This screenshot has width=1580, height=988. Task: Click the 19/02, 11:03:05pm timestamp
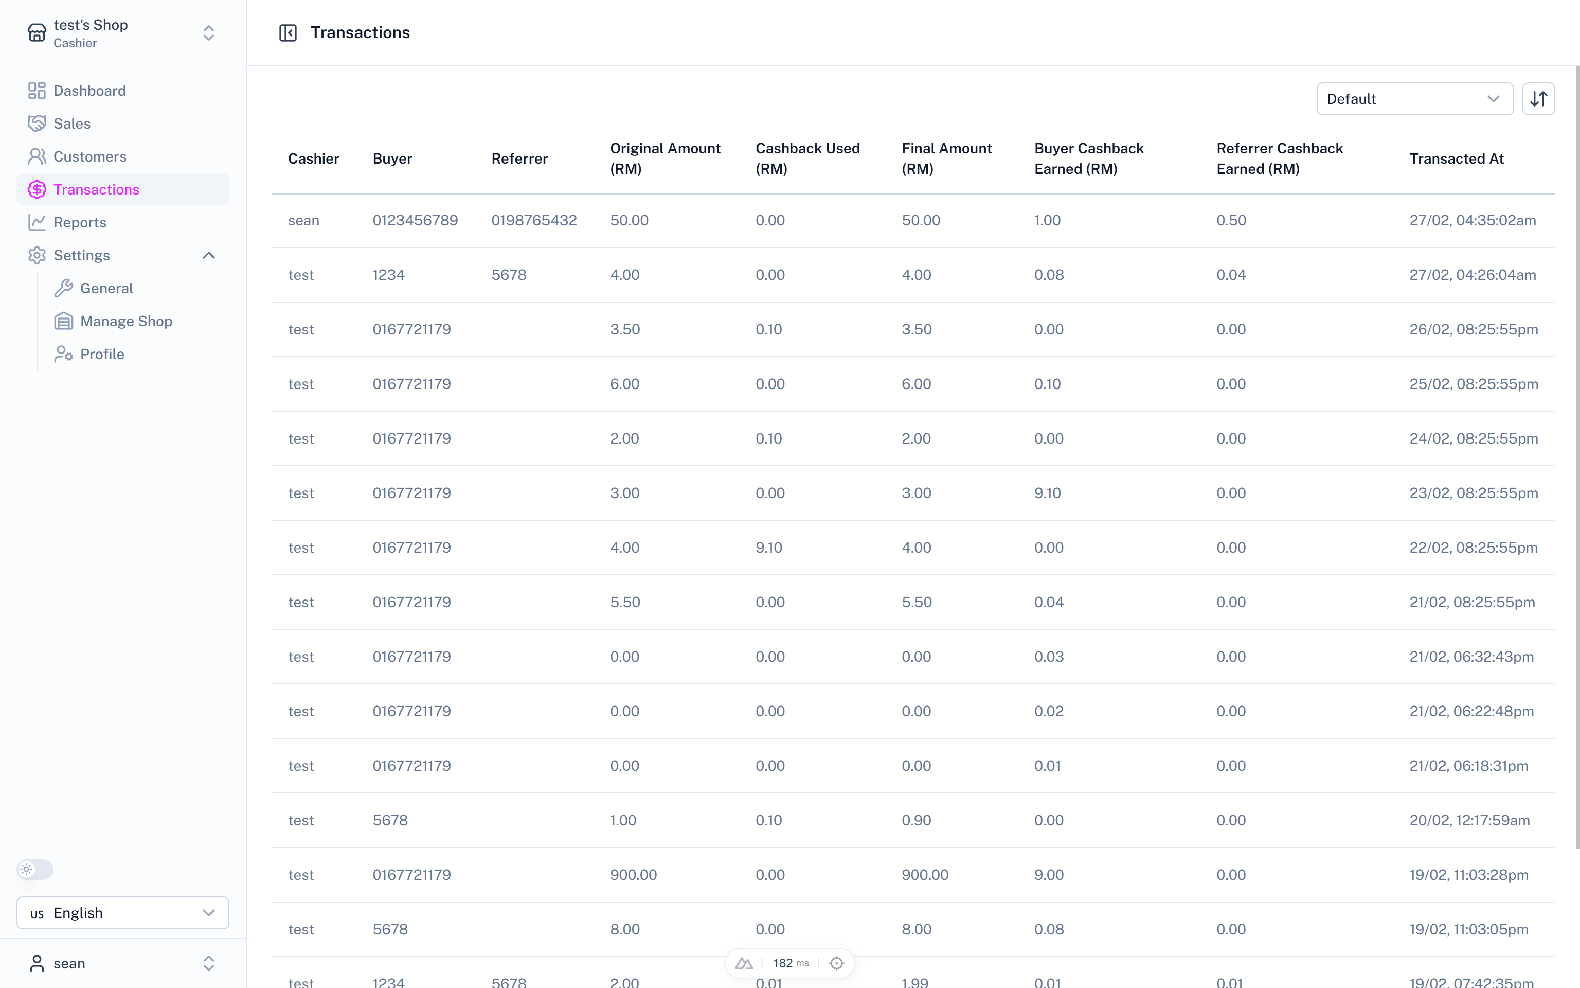[1469, 929]
